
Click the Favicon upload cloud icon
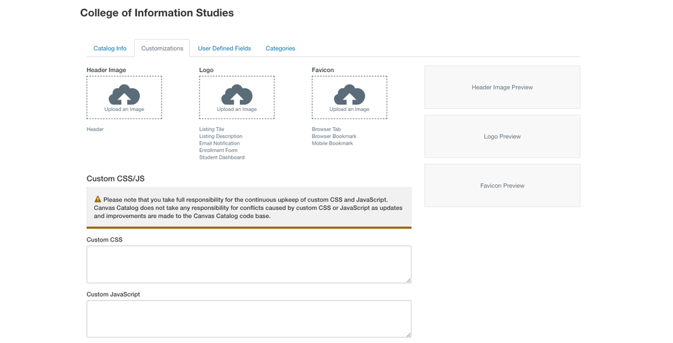coord(349,94)
